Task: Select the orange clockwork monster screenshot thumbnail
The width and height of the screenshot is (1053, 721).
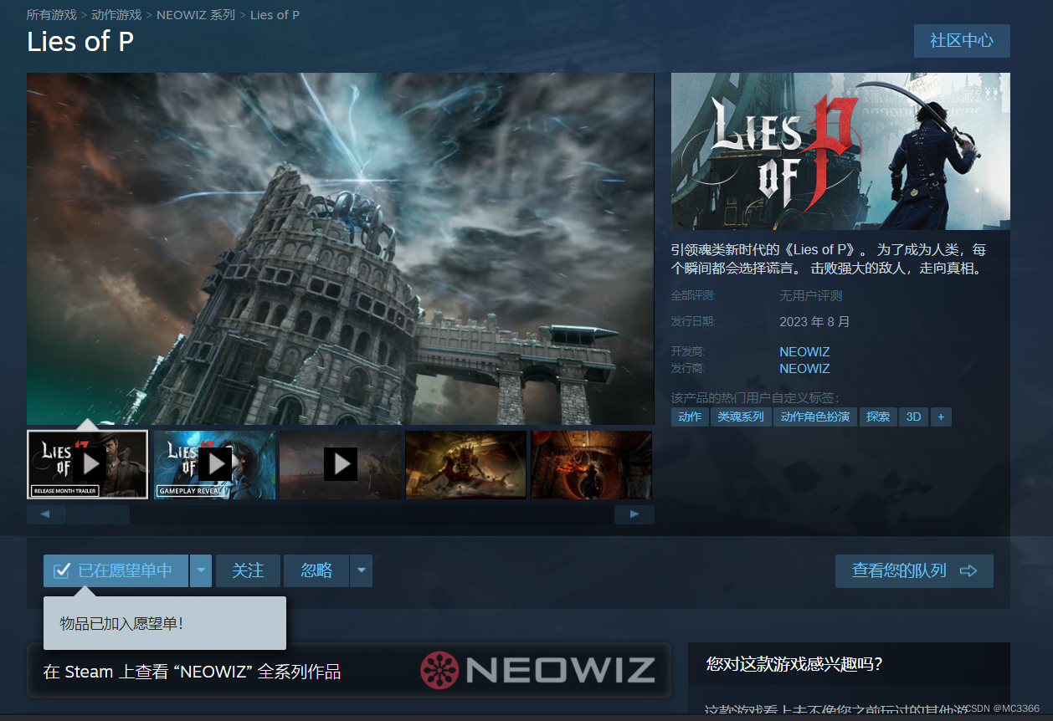Action: point(466,464)
